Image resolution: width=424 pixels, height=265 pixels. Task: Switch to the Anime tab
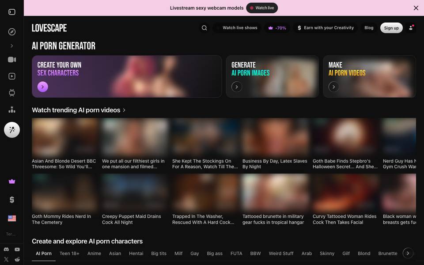coord(94,254)
